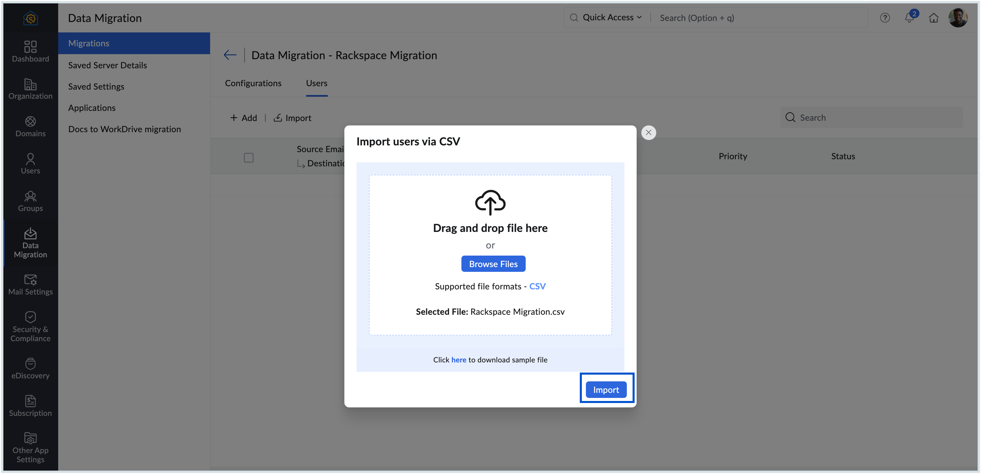The width and height of the screenshot is (981, 474).
Task: Expand the Quick Access dropdown
Action: pos(612,18)
